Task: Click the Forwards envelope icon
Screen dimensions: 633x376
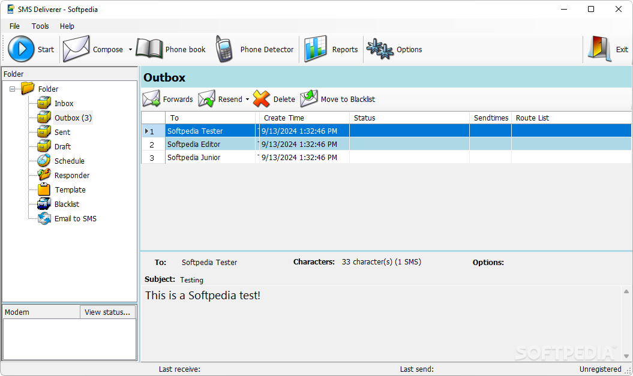Action: [151, 99]
